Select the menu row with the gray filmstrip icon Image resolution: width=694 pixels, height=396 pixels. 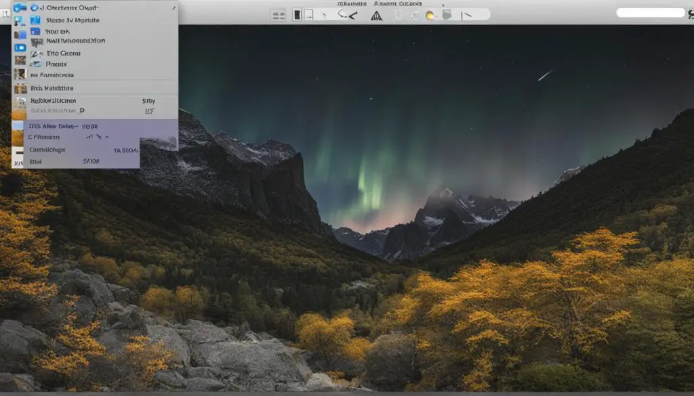pyautogui.click(x=103, y=41)
